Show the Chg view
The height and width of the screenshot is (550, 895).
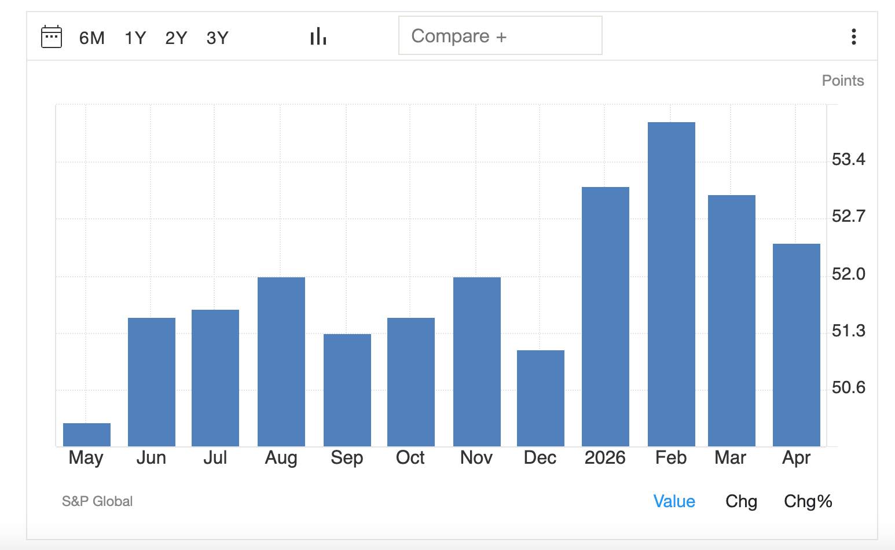pyautogui.click(x=741, y=501)
